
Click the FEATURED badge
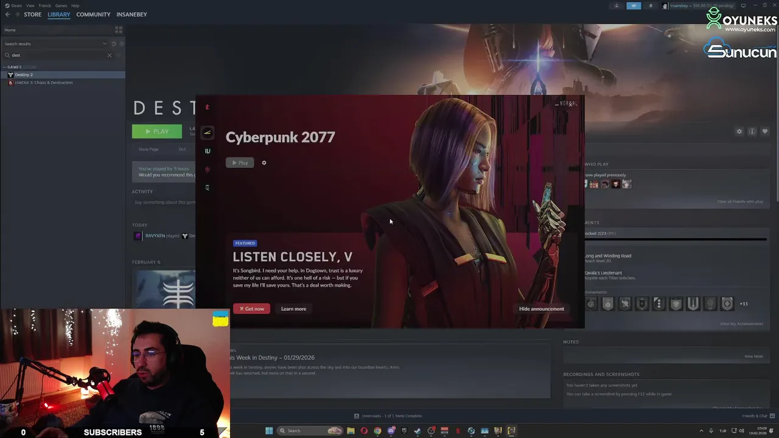click(245, 243)
